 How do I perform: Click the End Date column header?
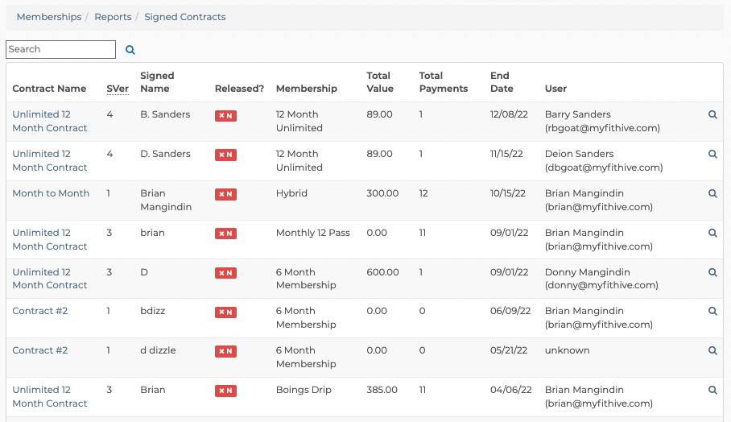point(502,82)
